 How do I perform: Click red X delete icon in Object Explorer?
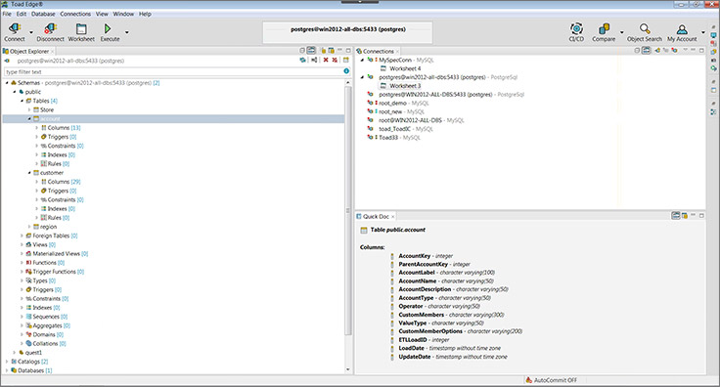pos(326,60)
